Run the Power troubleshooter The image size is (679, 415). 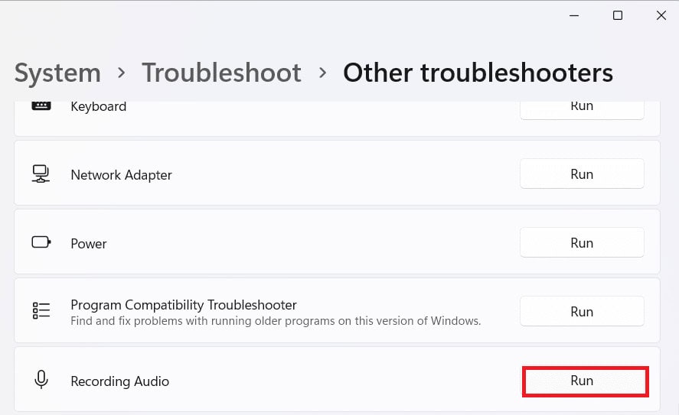[582, 243]
